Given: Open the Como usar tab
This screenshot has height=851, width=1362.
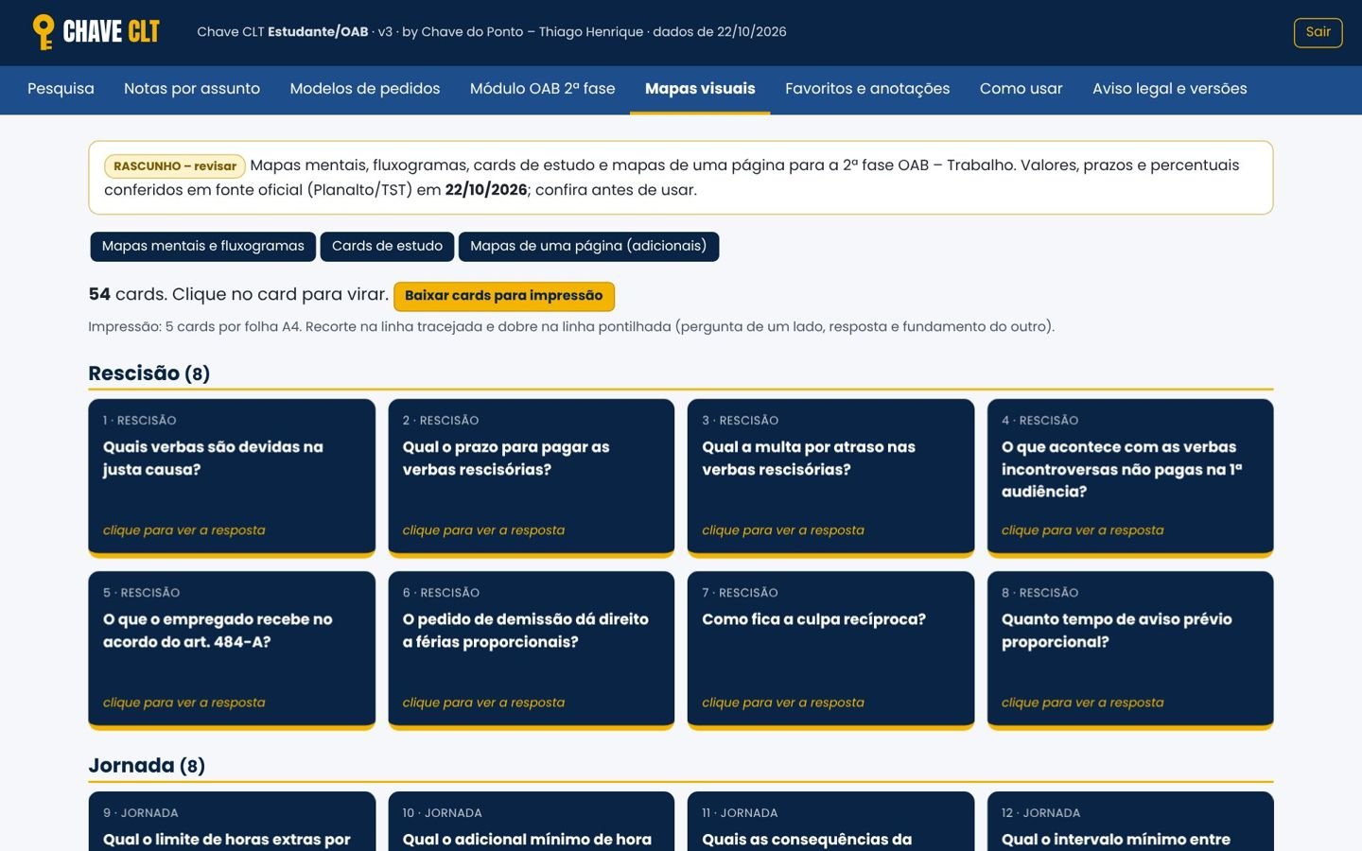Looking at the screenshot, I should click(1021, 89).
